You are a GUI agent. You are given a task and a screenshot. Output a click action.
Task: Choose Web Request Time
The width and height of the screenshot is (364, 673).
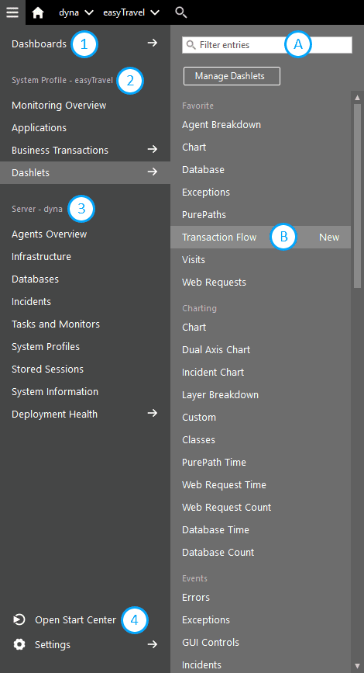pos(224,485)
